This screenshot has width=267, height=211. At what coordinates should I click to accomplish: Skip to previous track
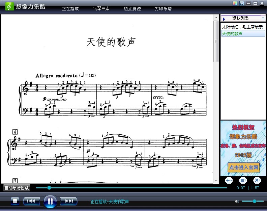(31, 201)
